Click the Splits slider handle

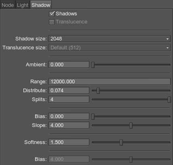pyautogui.click(x=169, y=99)
